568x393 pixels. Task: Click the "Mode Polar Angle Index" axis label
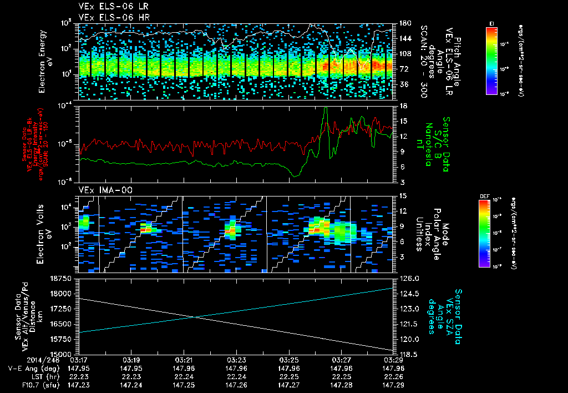click(x=437, y=234)
